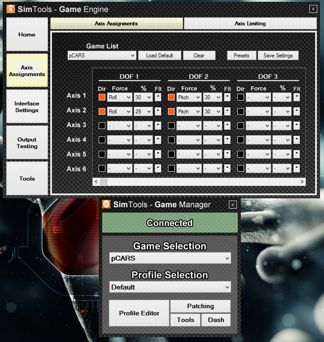Select Axis Assignments in the left sidebar
This screenshot has width=324, height=342.
click(27, 70)
